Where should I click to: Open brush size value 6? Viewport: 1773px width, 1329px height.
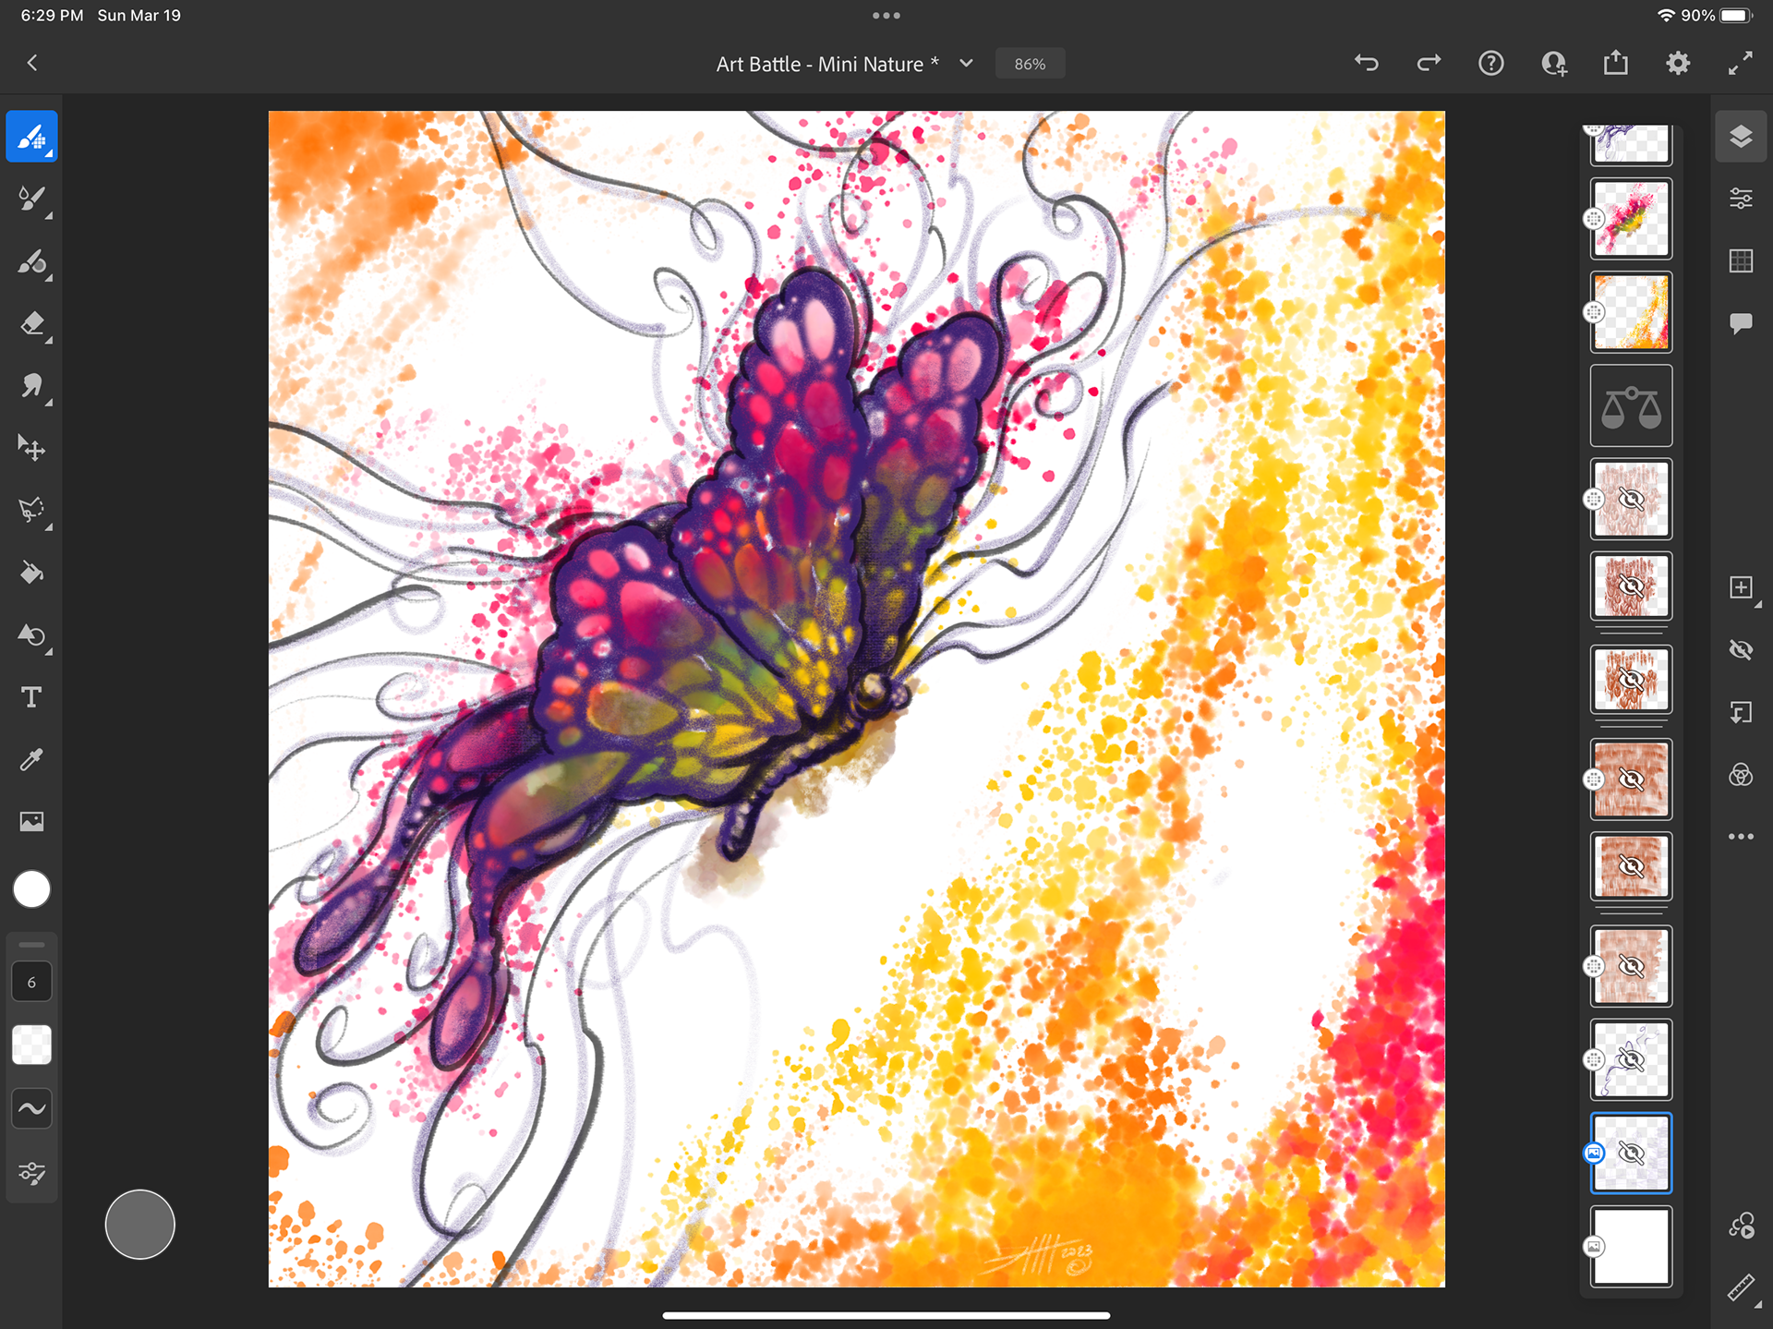point(31,983)
